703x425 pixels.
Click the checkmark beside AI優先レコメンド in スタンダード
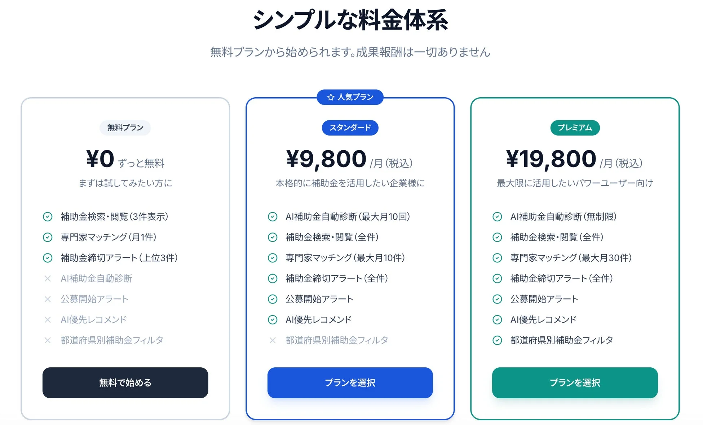coord(272,319)
